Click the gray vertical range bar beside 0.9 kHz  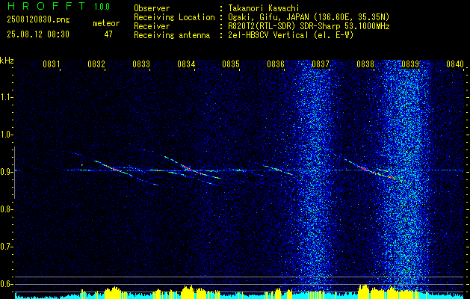pyautogui.click(x=14, y=173)
